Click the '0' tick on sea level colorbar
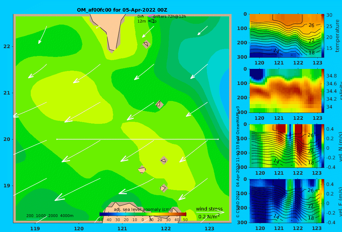The width and height of the screenshot is (342, 232). (143, 220)
